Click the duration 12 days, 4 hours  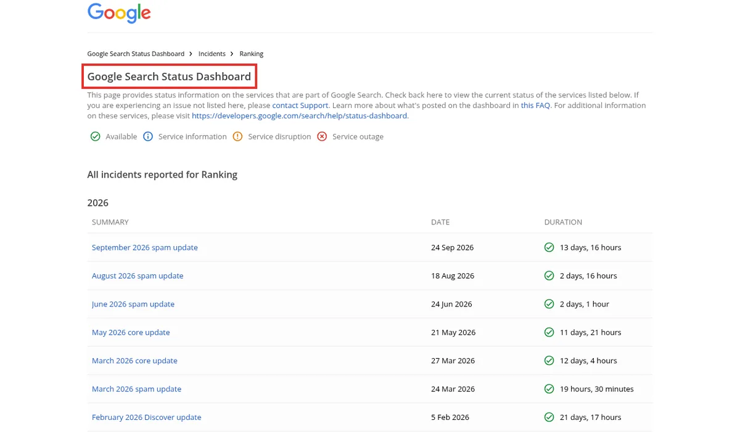588,361
